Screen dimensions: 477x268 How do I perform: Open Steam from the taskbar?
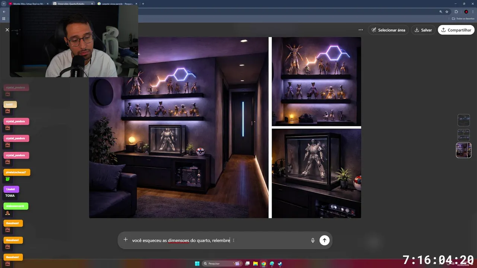coord(280,264)
